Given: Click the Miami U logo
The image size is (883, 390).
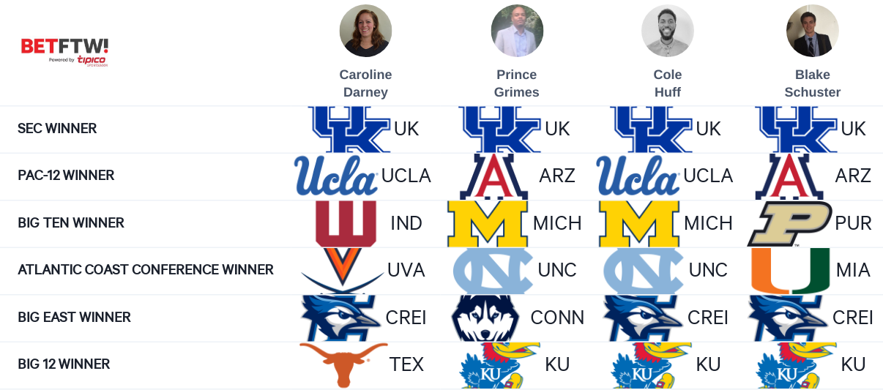Looking at the screenshot, I should [x=791, y=271].
